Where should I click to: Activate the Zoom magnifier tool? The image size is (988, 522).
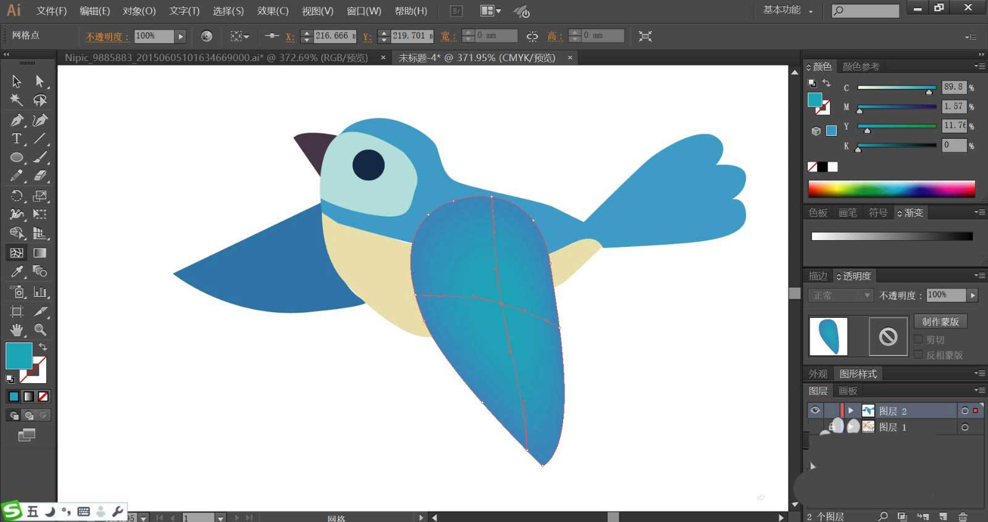(40, 329)
